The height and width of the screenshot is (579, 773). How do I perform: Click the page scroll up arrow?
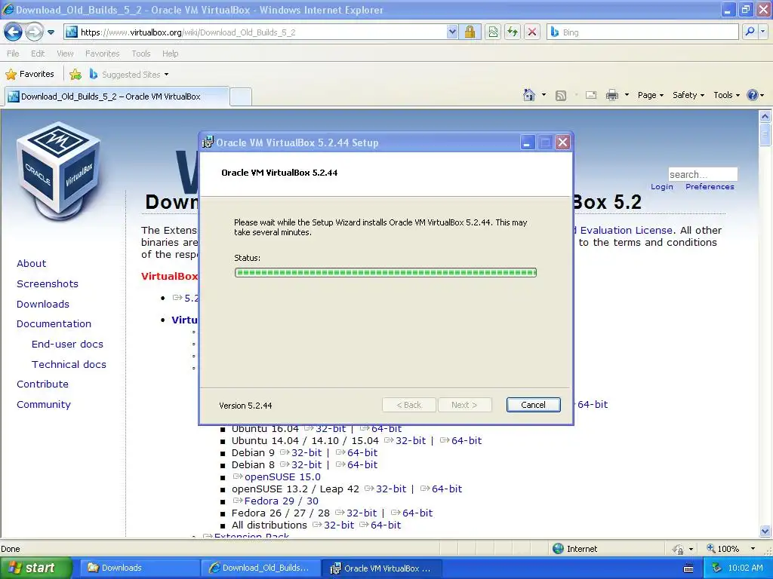[765, 116]
